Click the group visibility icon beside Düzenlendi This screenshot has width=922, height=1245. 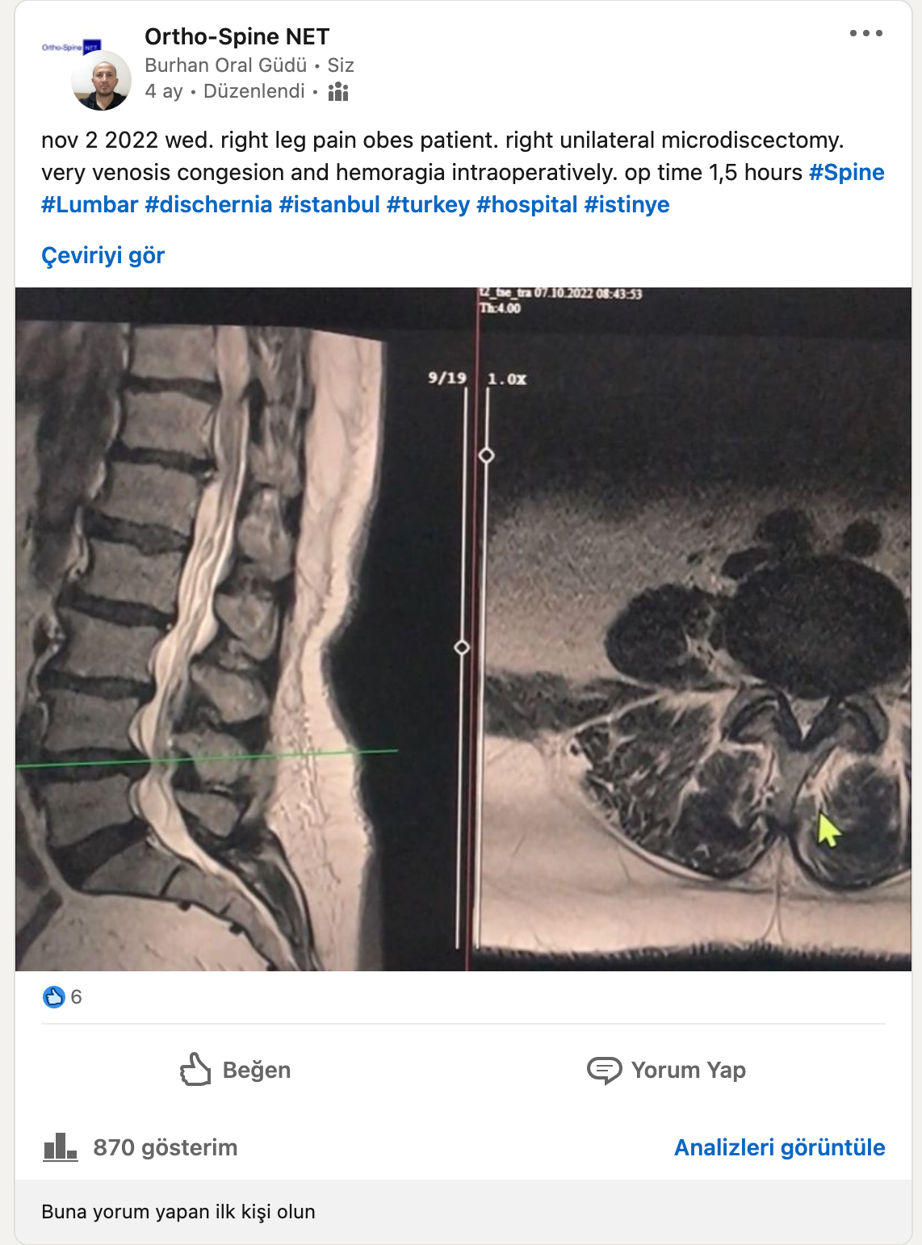[x=338, y=91]
